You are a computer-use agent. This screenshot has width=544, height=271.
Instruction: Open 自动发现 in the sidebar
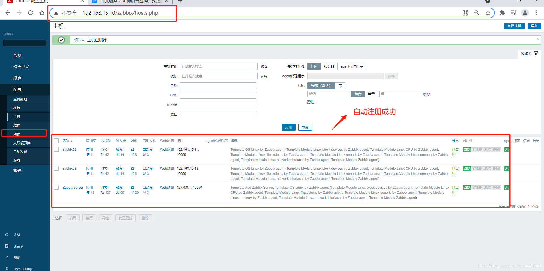(x=28, y=152)
